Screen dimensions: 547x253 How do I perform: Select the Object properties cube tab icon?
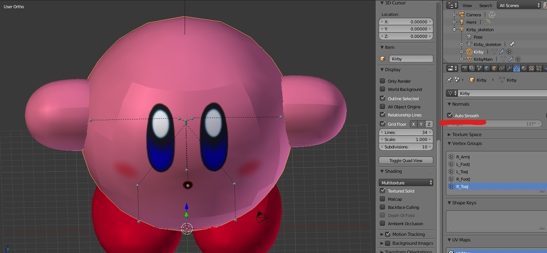494,68
